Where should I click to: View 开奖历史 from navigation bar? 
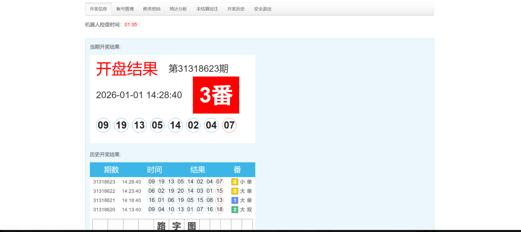click(x=236, y=9)
